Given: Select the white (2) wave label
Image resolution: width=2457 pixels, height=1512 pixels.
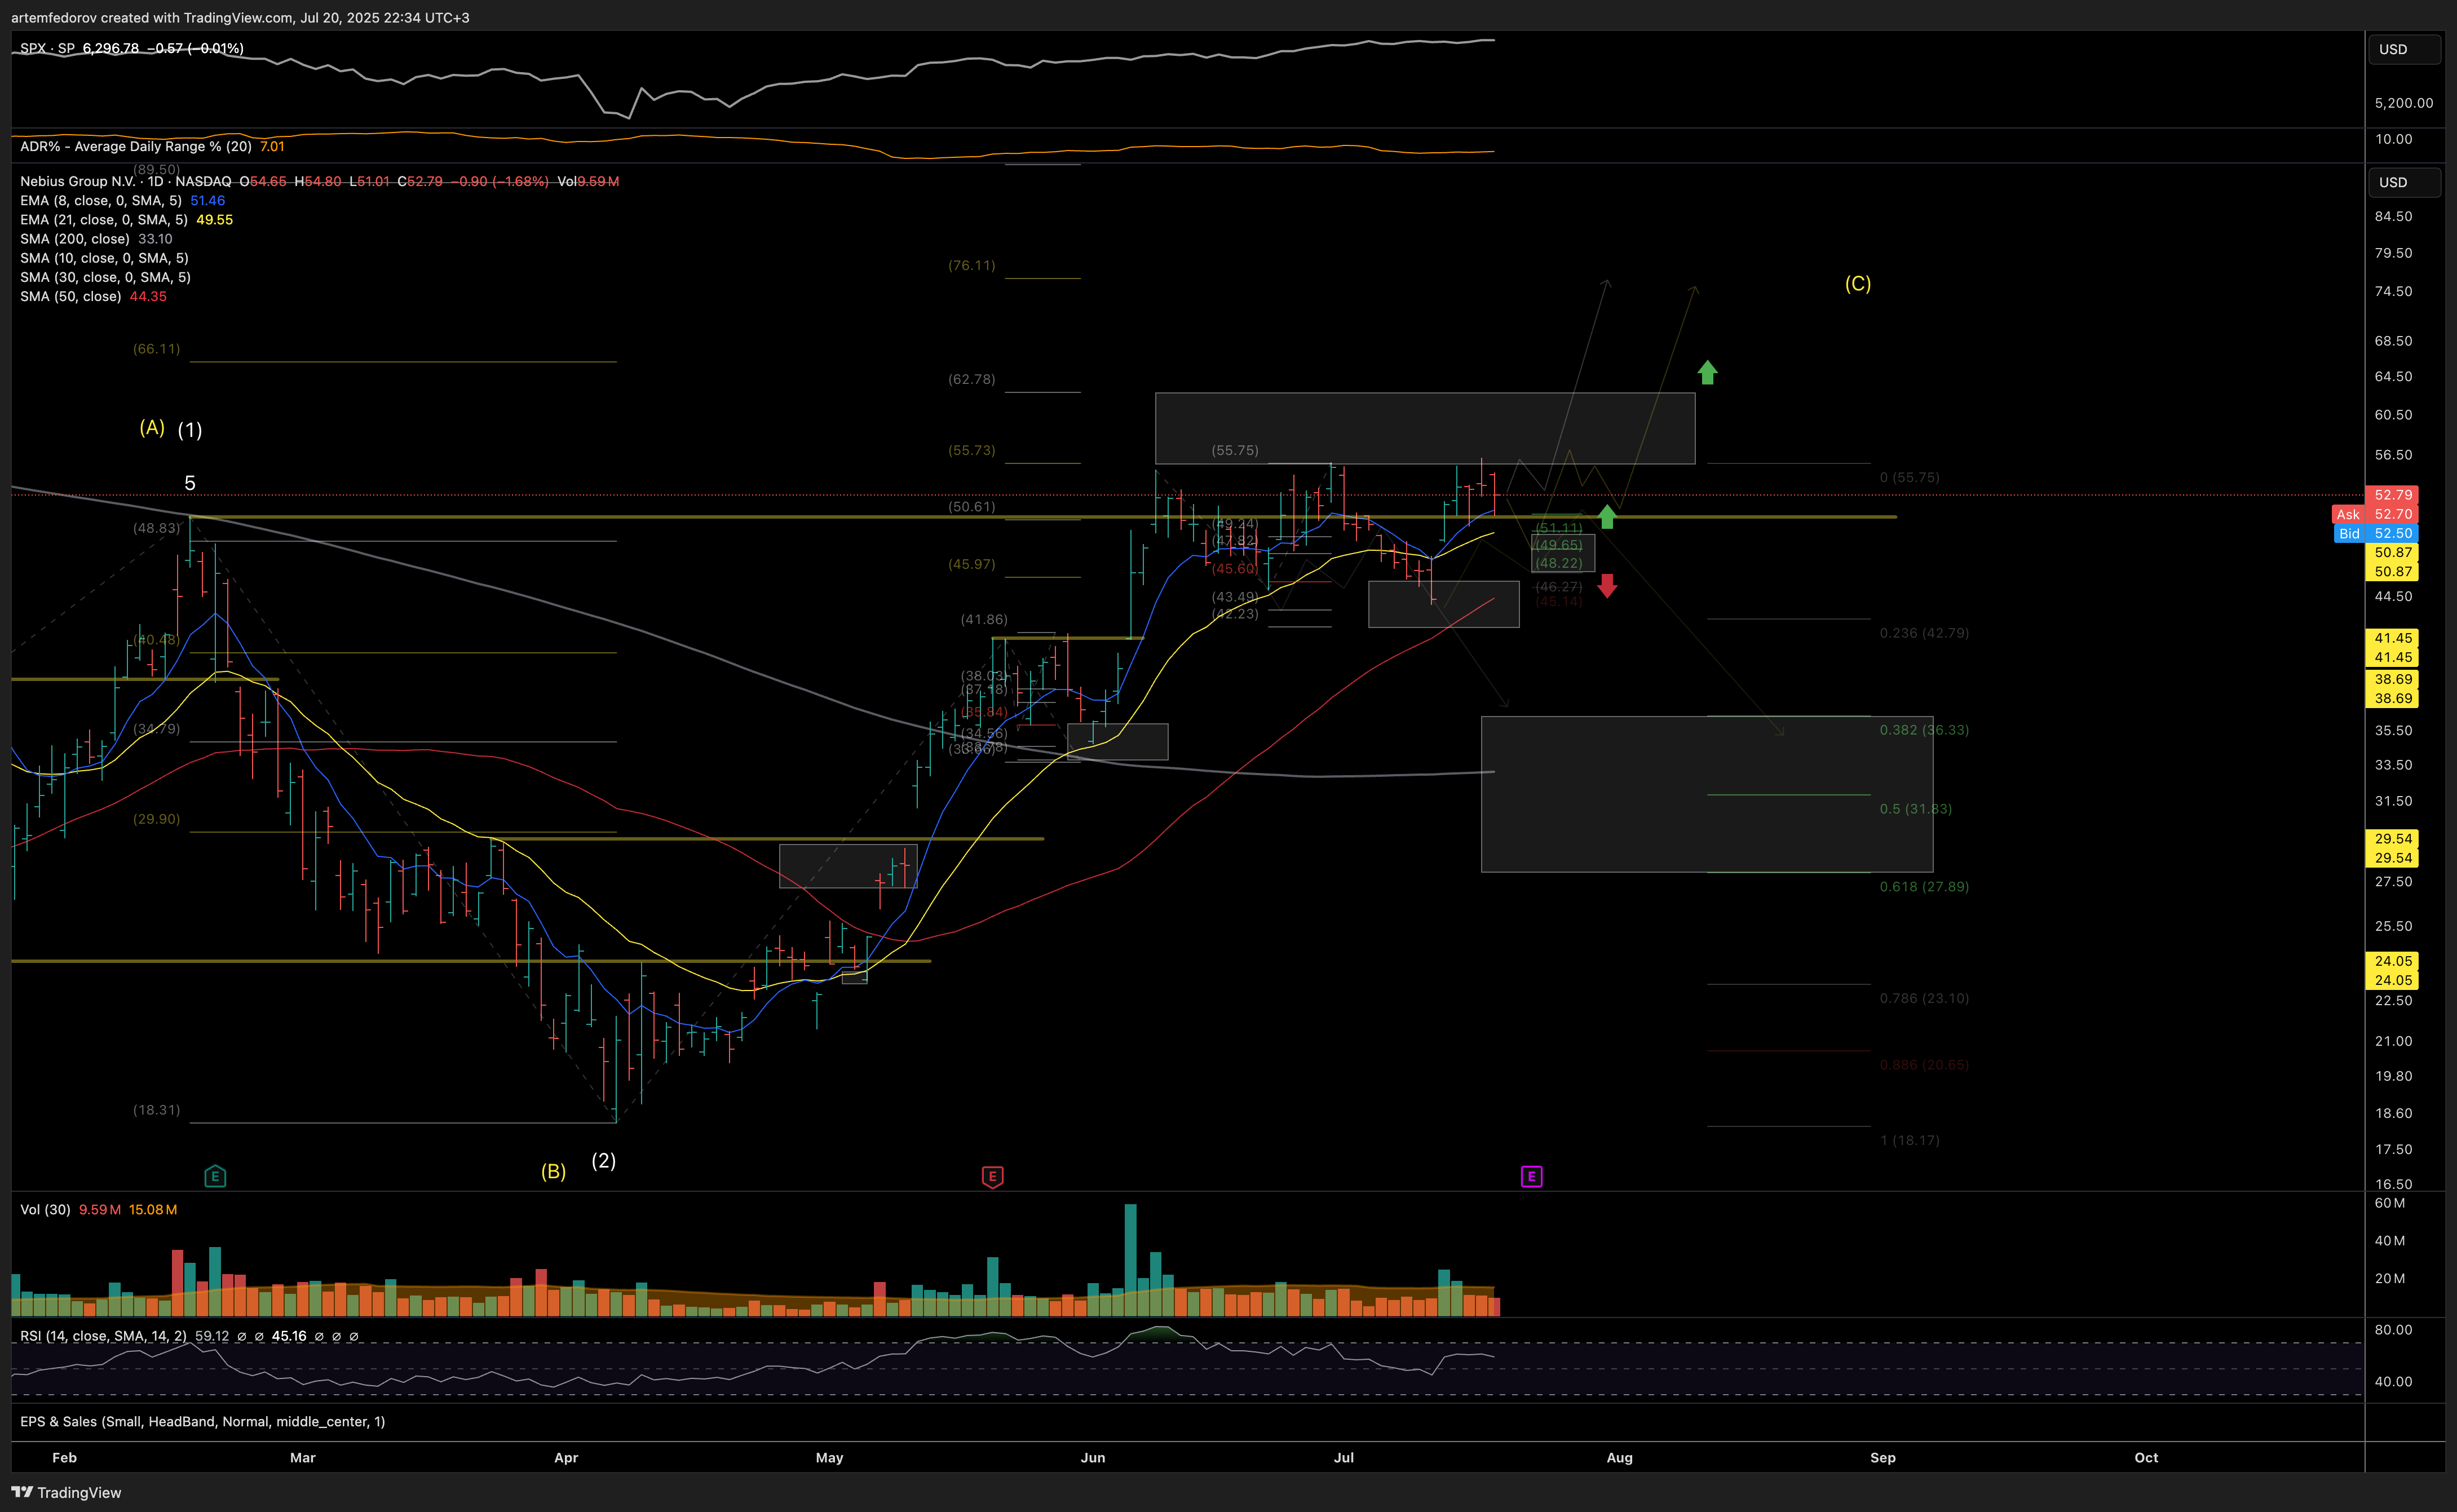Looking at the screenshot, I should 603,1160.
